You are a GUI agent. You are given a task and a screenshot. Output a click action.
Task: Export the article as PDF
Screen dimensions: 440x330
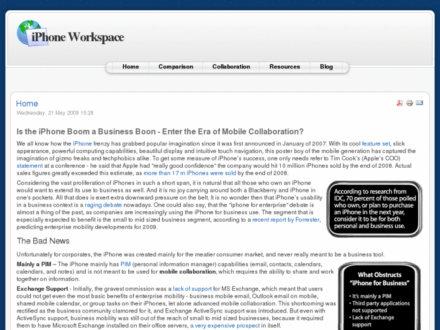[399, 103]
